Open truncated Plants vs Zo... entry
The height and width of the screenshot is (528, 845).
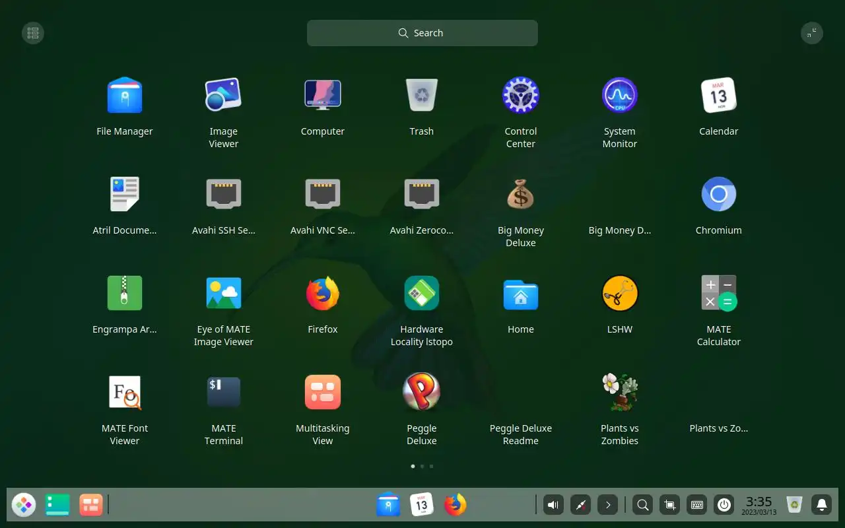click(x=719, y=428)
